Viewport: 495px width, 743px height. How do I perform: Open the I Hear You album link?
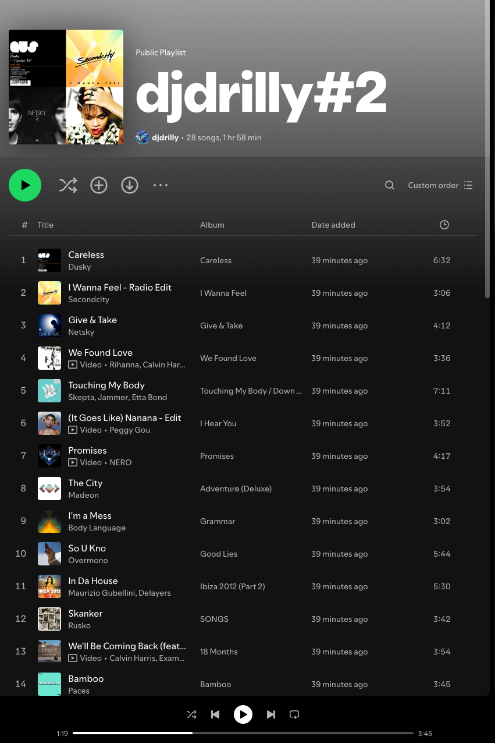tap(218, 423)
